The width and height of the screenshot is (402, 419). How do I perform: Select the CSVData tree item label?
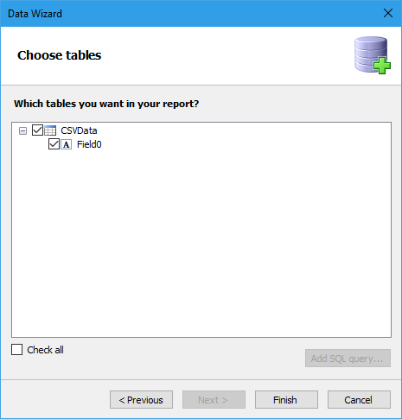tap(79, 130)
